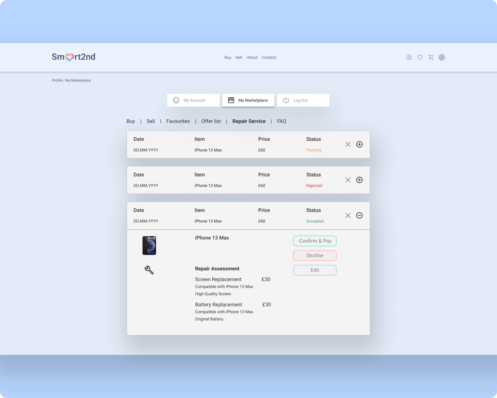Switch to the Buy marketplace tab
Viewport: 497px width, 398px height.
coord(131,121)
